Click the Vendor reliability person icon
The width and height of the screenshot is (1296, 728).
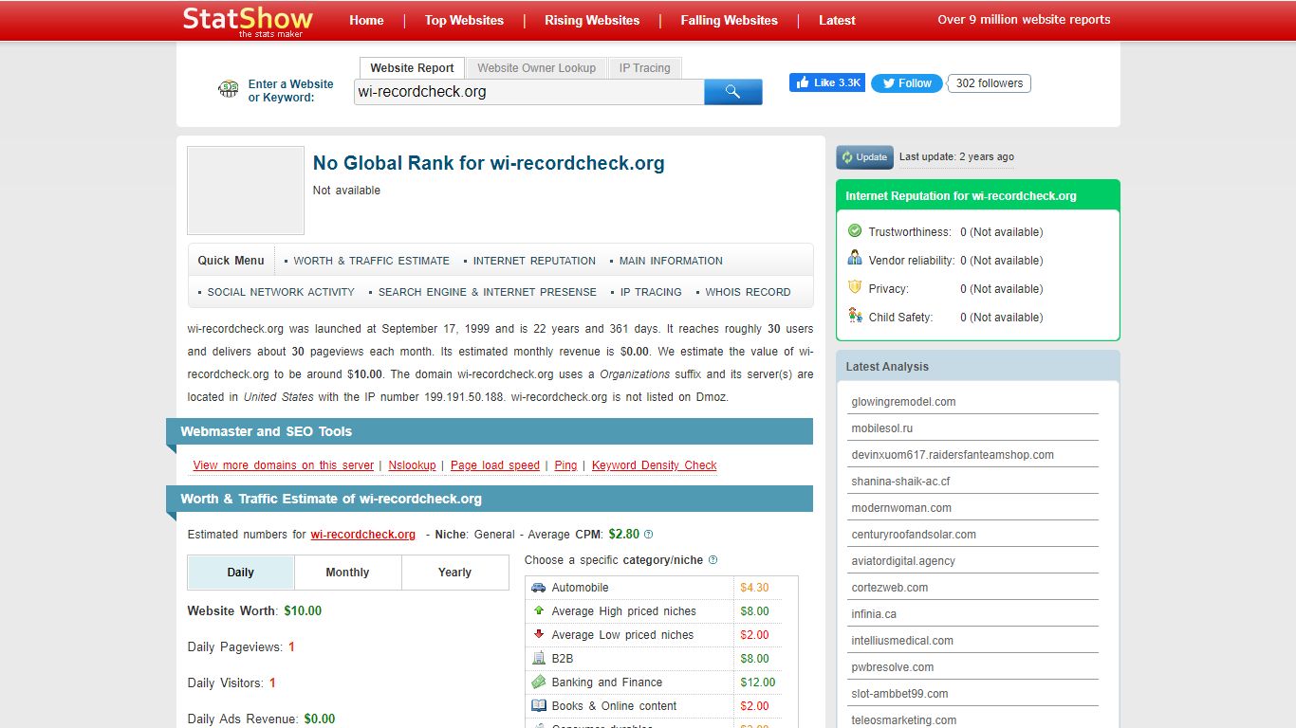(x=855, y=259)
